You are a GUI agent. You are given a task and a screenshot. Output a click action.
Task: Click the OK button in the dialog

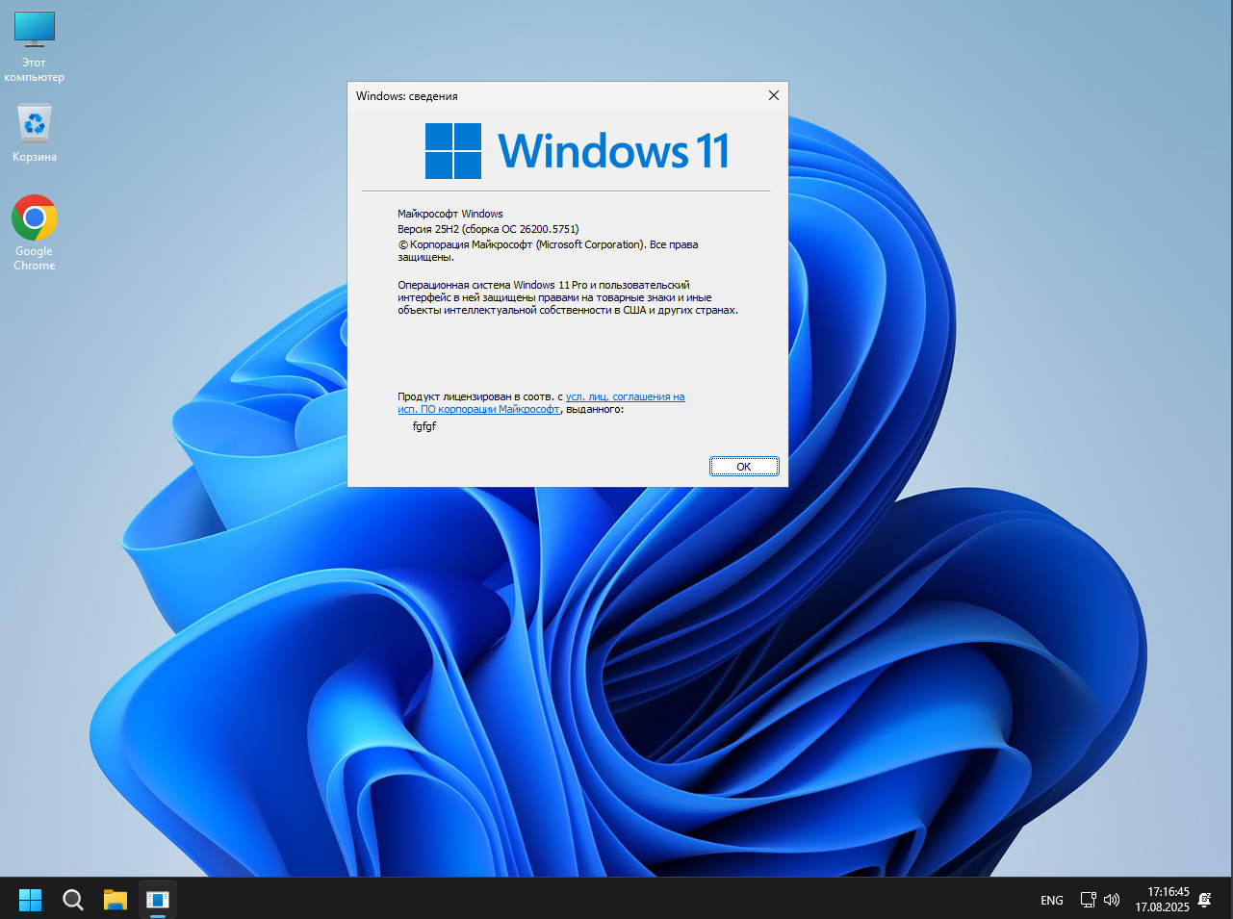coord(744,467)
